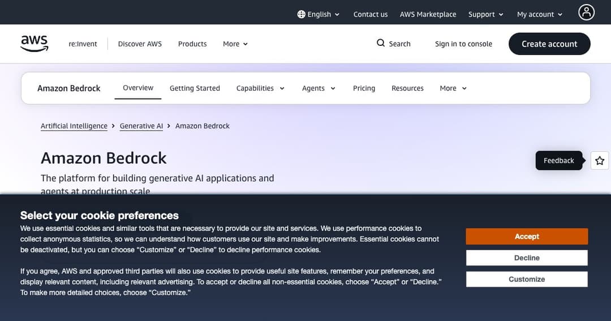Screen dimensions: 611x321
Task: Open the re:Invent menu item
Action: (x=83, y=44)
